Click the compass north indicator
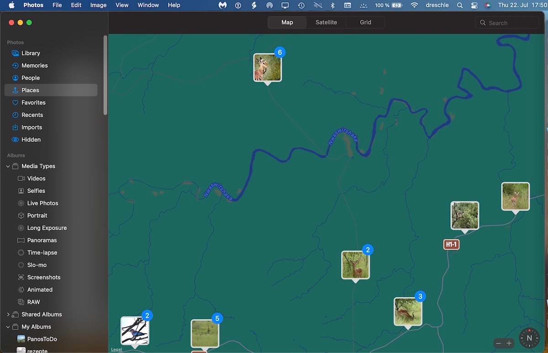Screen dimensions: 548x353 pos(529,338)
